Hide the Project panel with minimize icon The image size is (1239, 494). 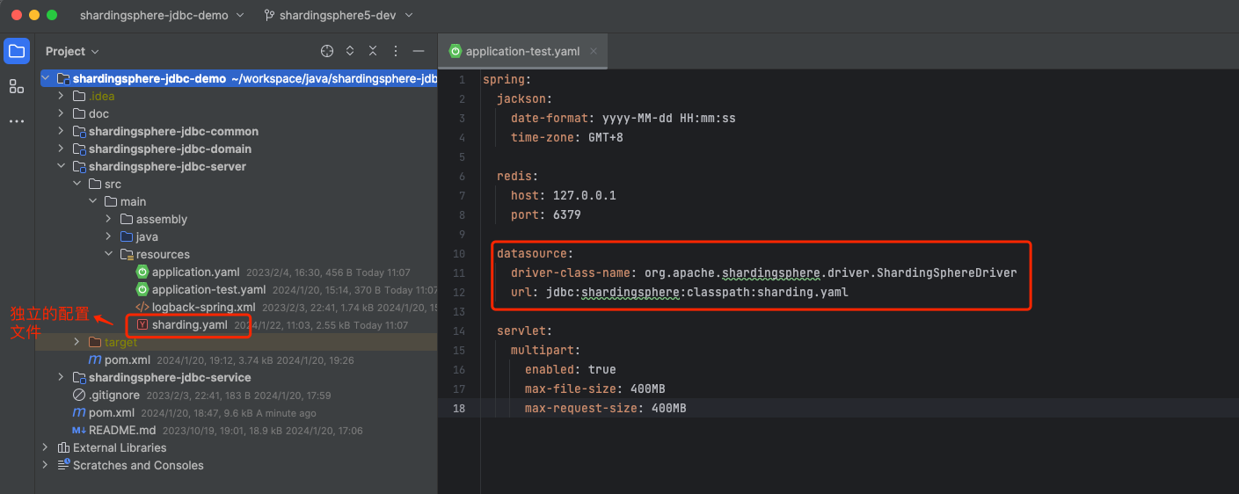[419, 51]
